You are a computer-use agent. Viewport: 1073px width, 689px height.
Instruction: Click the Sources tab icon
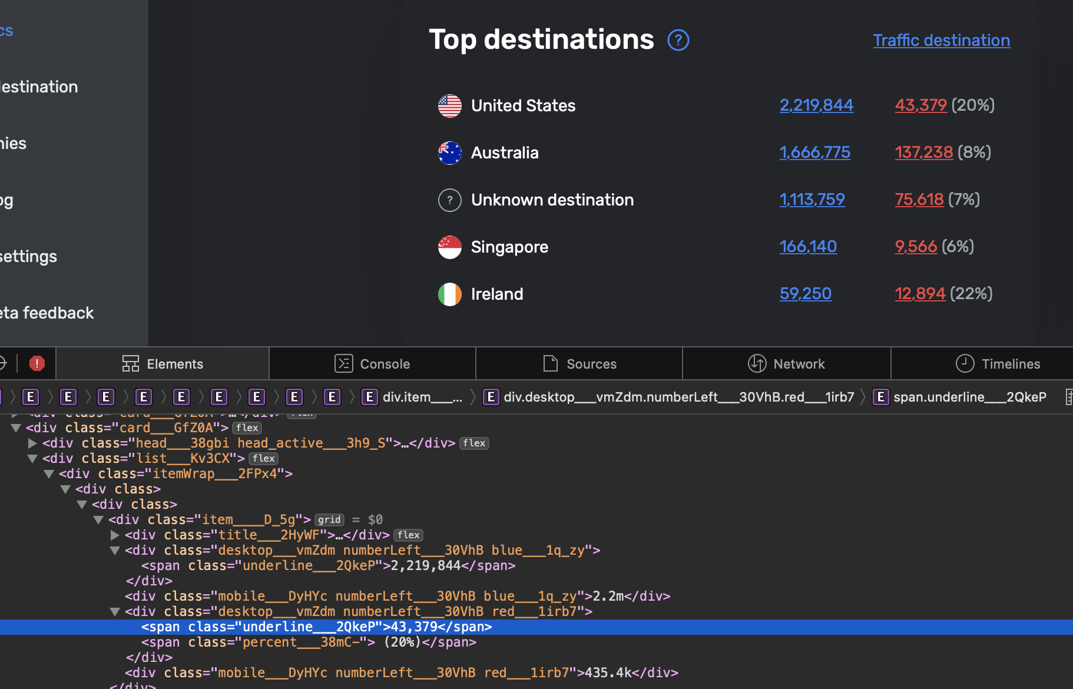click(551, 363)
